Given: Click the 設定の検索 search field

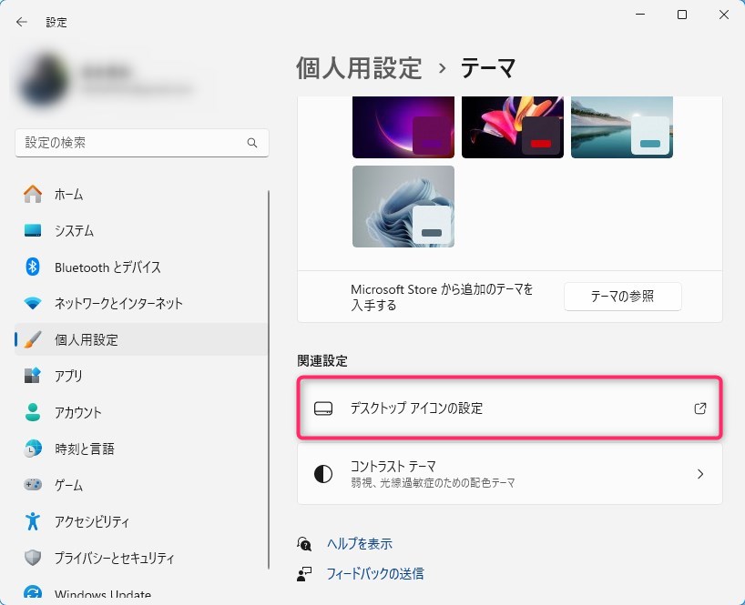Looking at the screenshot, I should [132, 143].
